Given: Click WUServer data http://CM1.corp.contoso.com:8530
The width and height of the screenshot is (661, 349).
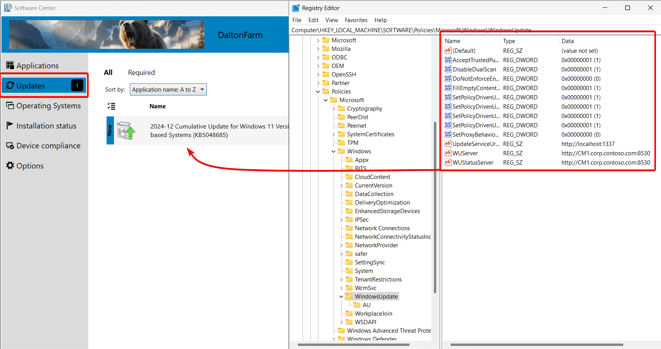Looking at the screenshot, I should (x=605, y=153).
